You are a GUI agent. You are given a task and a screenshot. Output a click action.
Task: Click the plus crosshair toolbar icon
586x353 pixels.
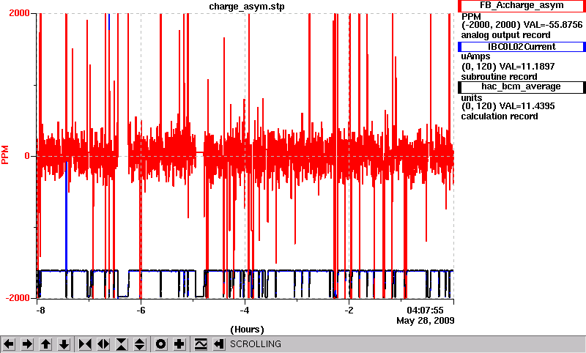pyautogui.click(x=179, y=343)
